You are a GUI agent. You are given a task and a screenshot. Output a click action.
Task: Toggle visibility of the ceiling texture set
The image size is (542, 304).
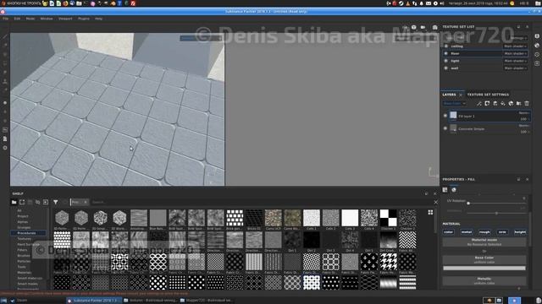tap(446, 46)
